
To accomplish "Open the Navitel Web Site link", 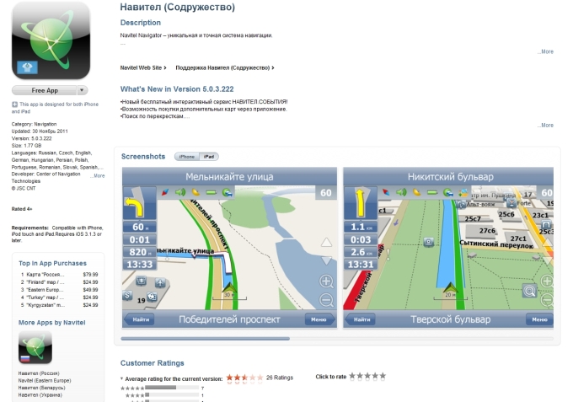I will pyautogui.click(x=142, y=67).
